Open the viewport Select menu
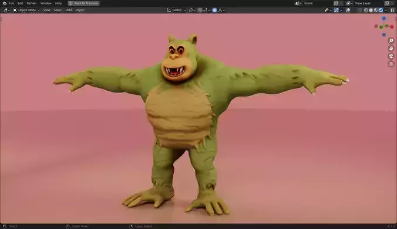This screenshot has width=397, height=229. point(58,10)
